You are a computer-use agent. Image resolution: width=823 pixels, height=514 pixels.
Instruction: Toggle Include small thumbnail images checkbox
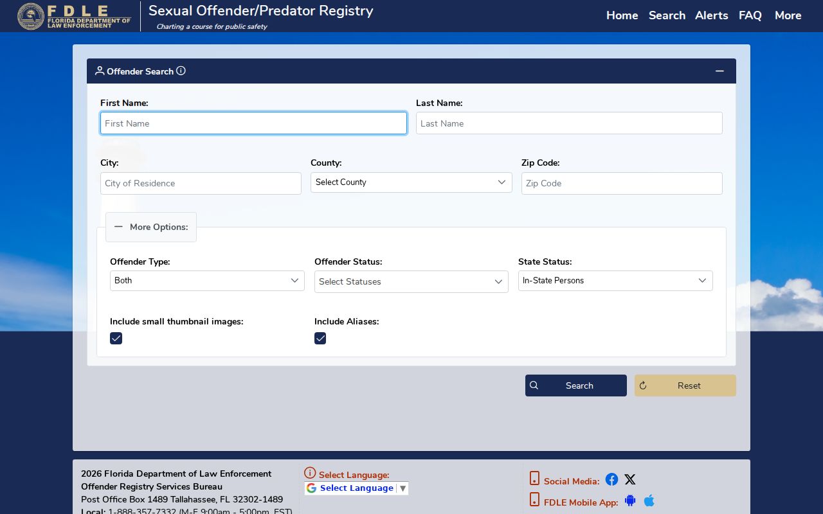point(116,338)
